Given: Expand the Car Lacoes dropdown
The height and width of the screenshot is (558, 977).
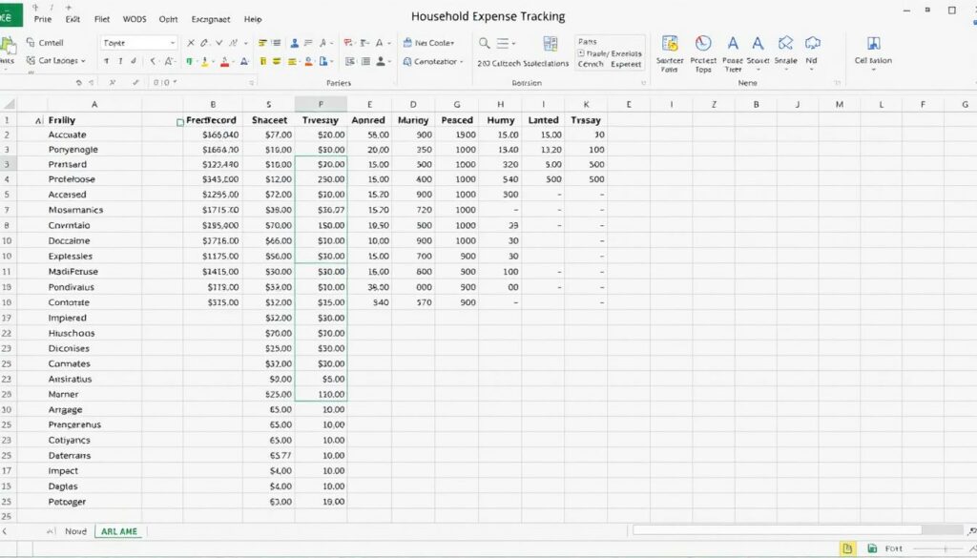Looking at the screenshot, I should (x=83, y=61).
